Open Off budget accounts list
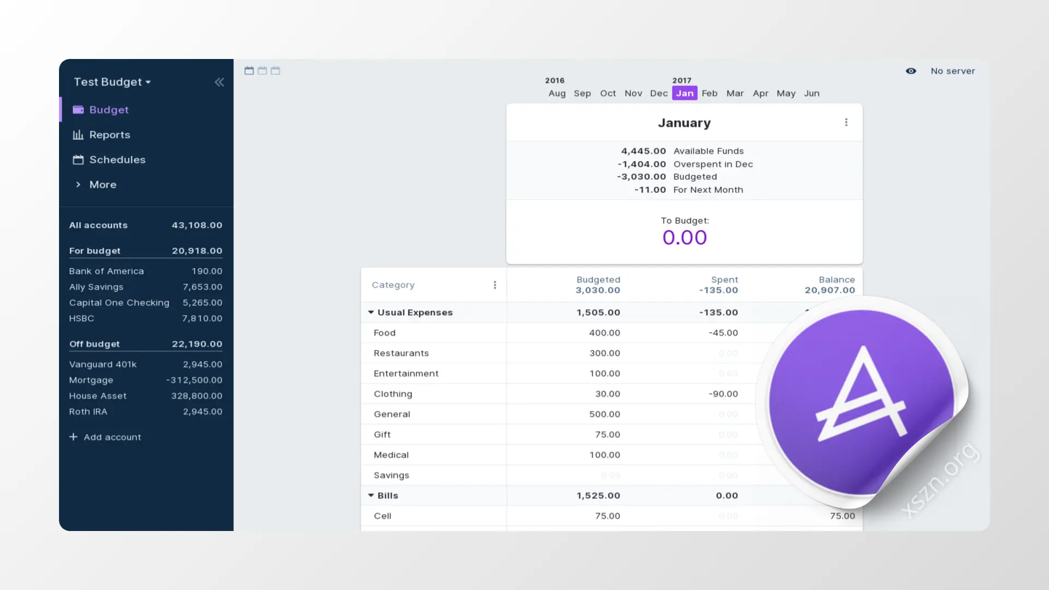Image resolution: width=1049 pixels, height=590 pixels. pos(146,344)
